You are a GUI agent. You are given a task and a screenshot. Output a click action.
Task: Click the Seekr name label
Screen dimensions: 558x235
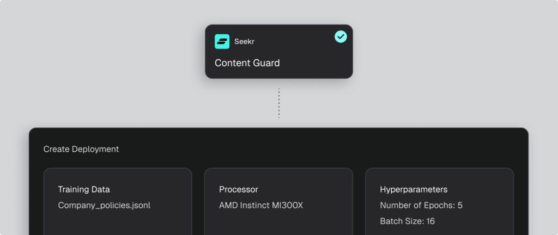tap(245, 42)
